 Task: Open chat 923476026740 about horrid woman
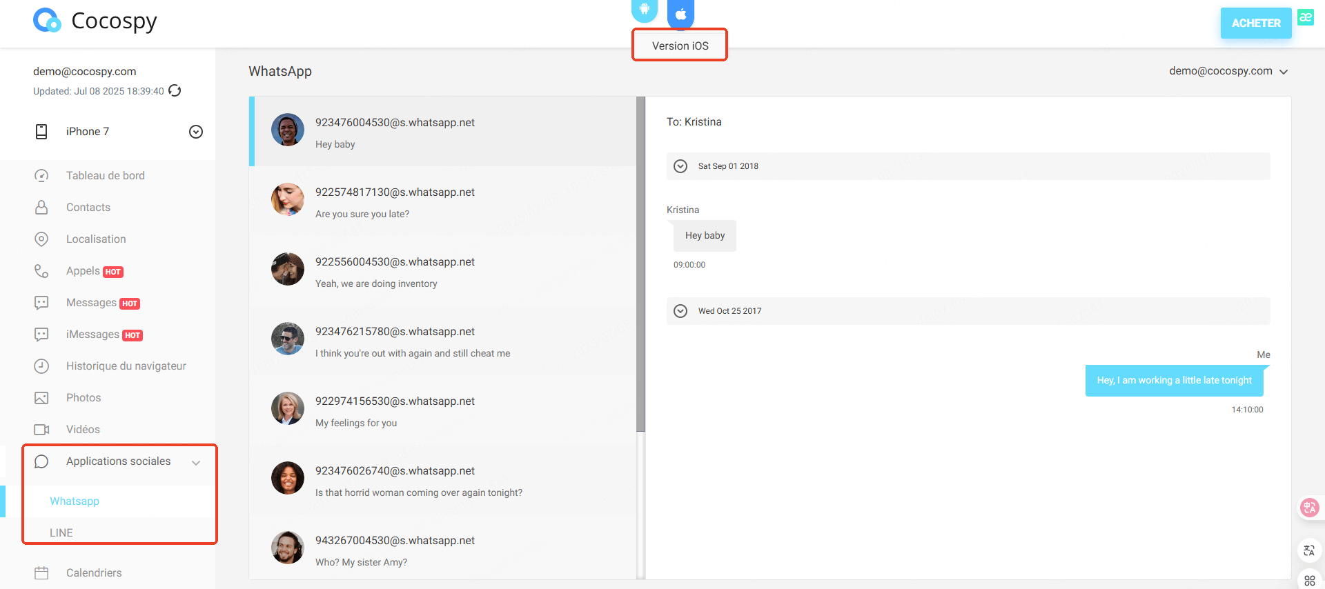tap(442, 479)
